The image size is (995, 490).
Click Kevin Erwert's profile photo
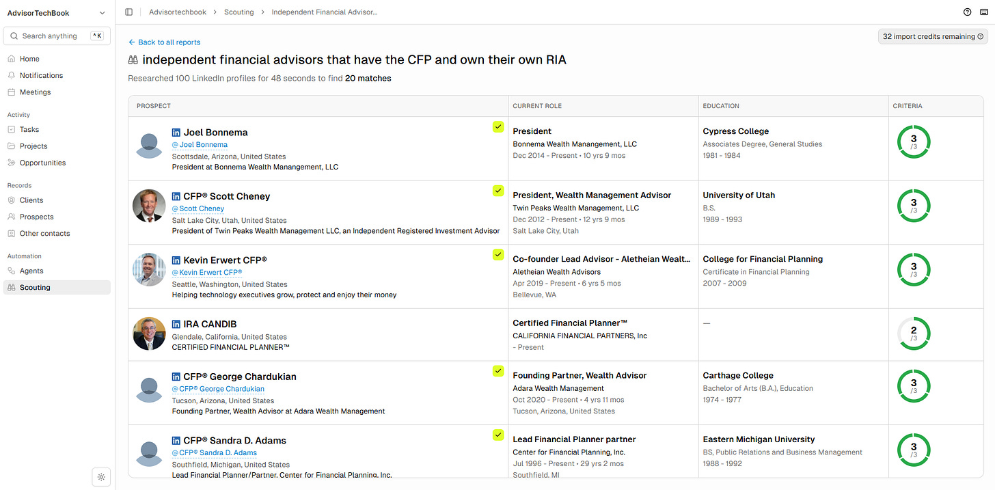coord(149,270)
